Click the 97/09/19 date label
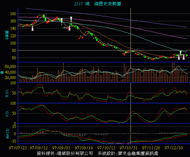Viewport: 190px width, 157px height. click(84, 148)
